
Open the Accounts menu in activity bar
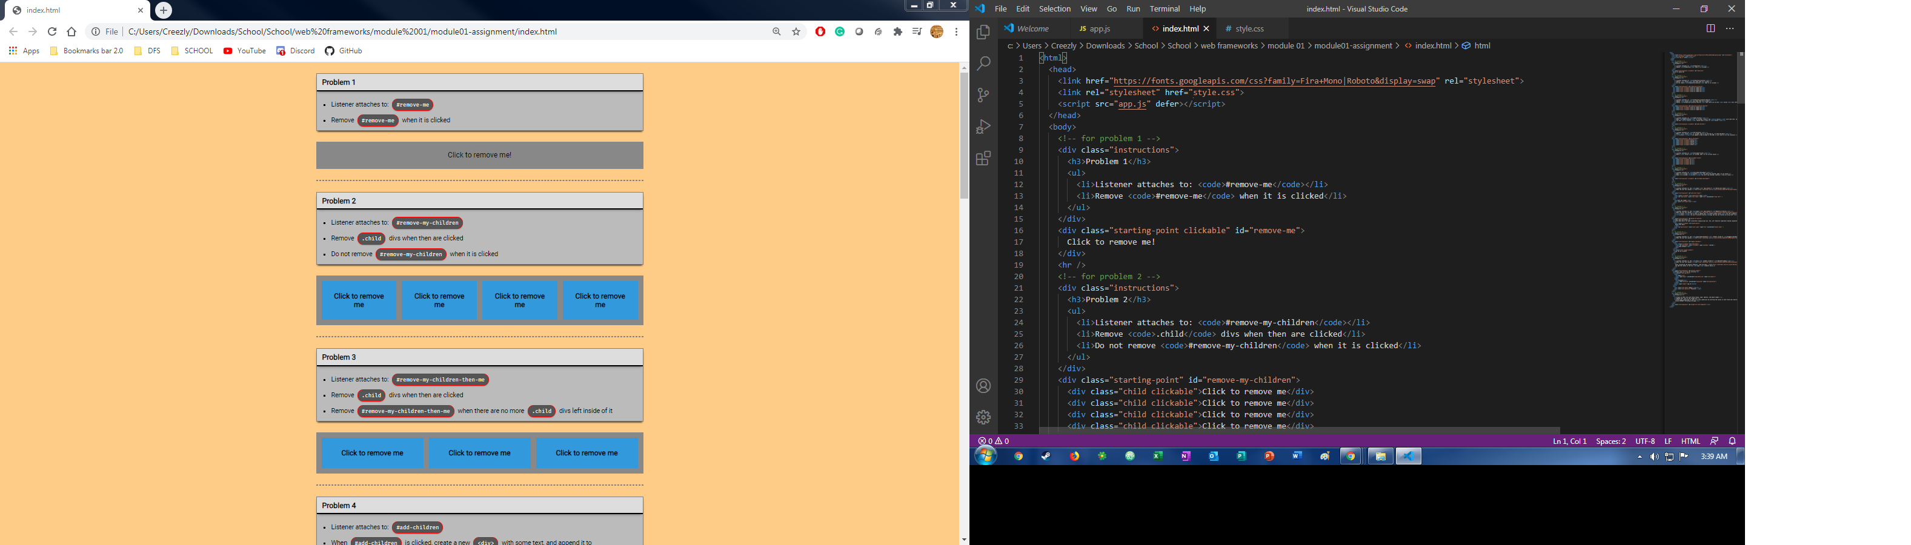984,386
